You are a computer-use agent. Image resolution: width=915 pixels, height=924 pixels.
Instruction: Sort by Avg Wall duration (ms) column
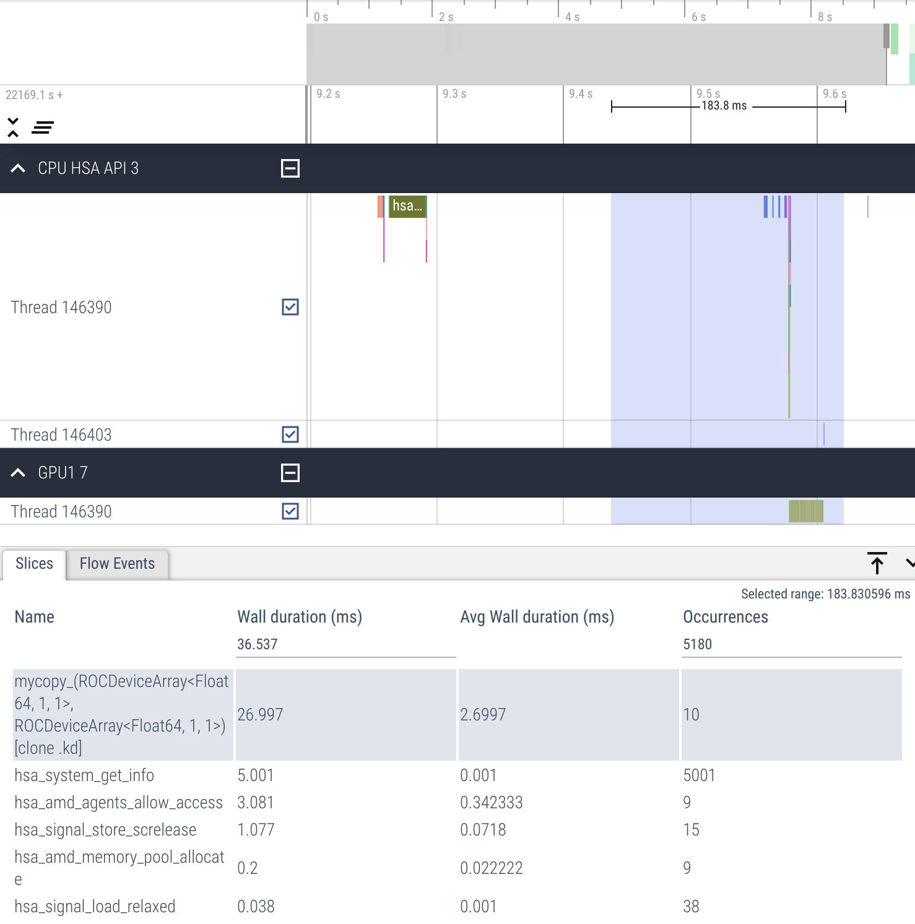click(537, 617)
